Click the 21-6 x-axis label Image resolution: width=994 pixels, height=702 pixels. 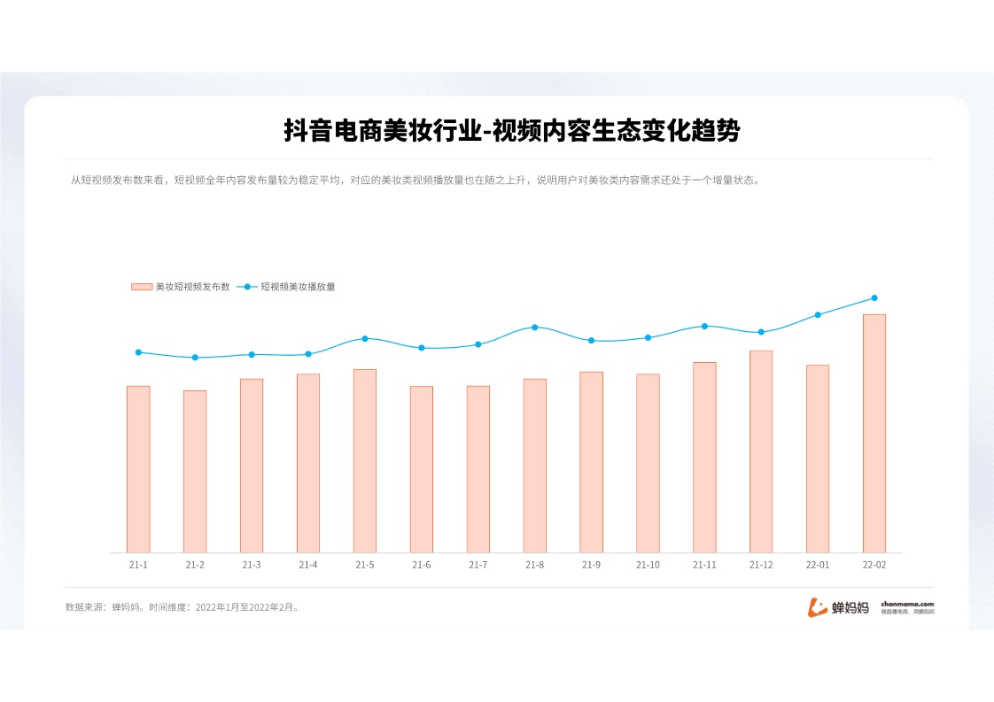point(422,565)
